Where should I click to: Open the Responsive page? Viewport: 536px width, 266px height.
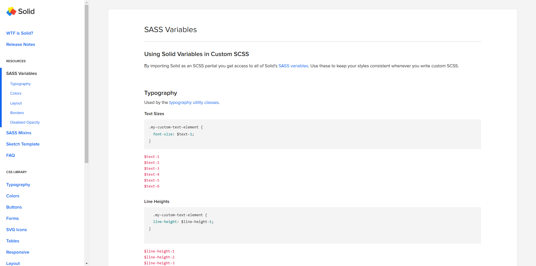point(18,252)
